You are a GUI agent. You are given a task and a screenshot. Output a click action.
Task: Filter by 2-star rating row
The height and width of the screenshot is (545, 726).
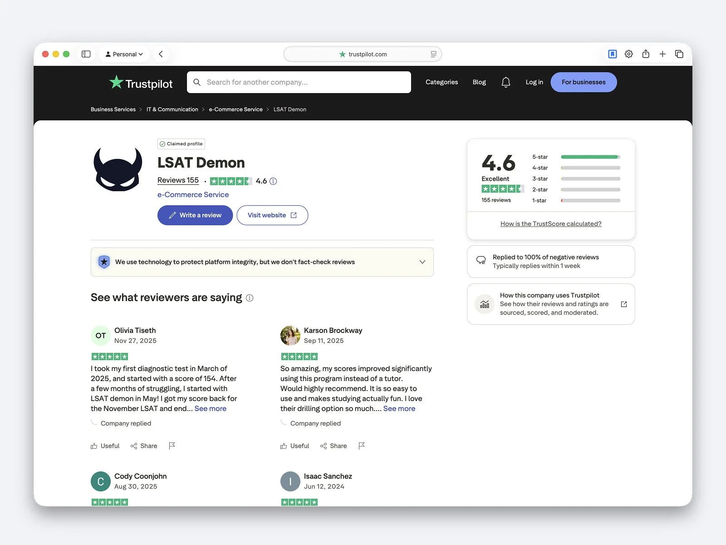576,189
